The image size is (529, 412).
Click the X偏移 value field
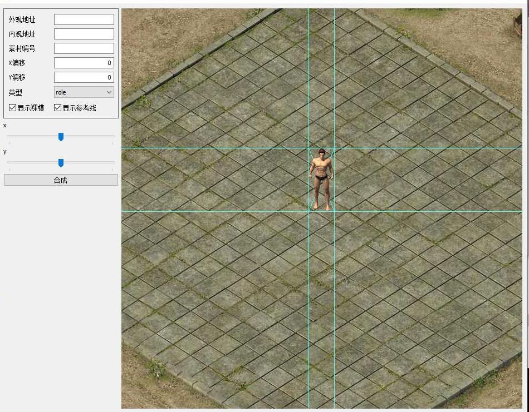coord(84,63)
